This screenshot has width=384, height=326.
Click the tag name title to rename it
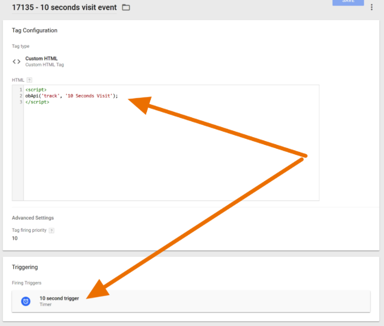[64, 8]
